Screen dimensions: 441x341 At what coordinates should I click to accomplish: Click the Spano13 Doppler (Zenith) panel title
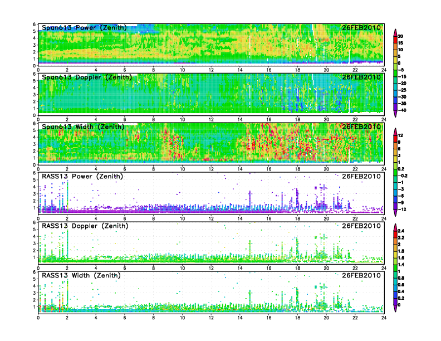(x=87, y=77)
